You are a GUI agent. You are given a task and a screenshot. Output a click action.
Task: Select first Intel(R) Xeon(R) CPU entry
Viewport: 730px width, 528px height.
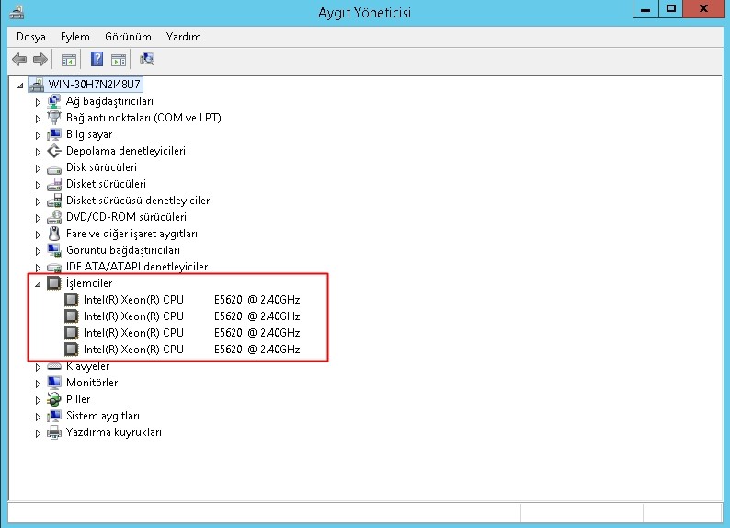click(x=191, y=300)
